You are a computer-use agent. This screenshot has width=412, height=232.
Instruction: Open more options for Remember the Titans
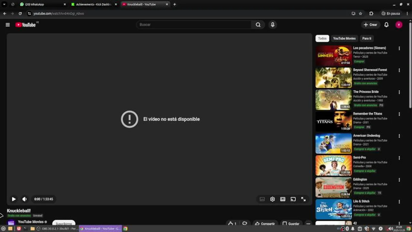pyautogui.click(x=399, y=114)
